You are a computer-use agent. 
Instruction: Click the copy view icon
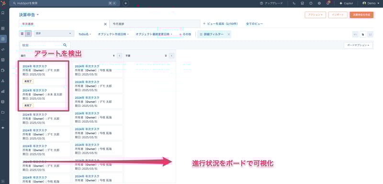363,34
